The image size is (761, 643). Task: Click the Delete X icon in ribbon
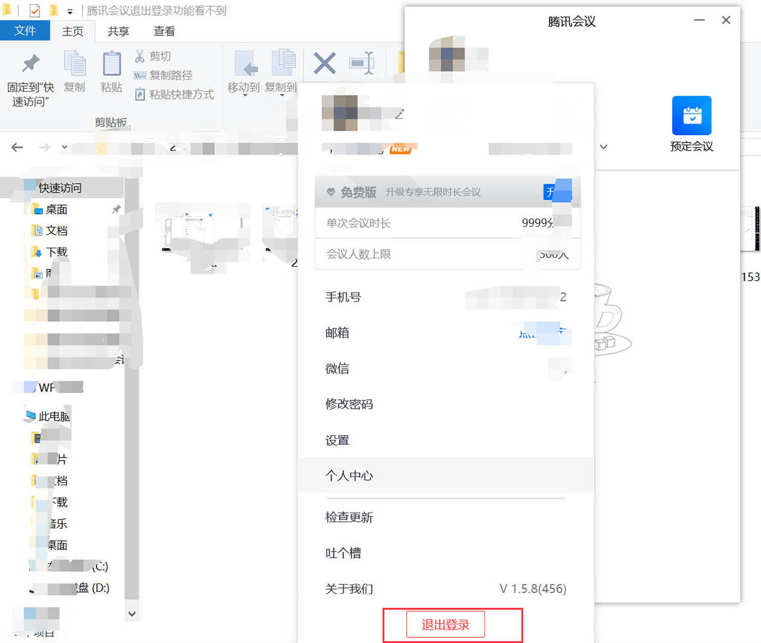click(x=325, y=63)
